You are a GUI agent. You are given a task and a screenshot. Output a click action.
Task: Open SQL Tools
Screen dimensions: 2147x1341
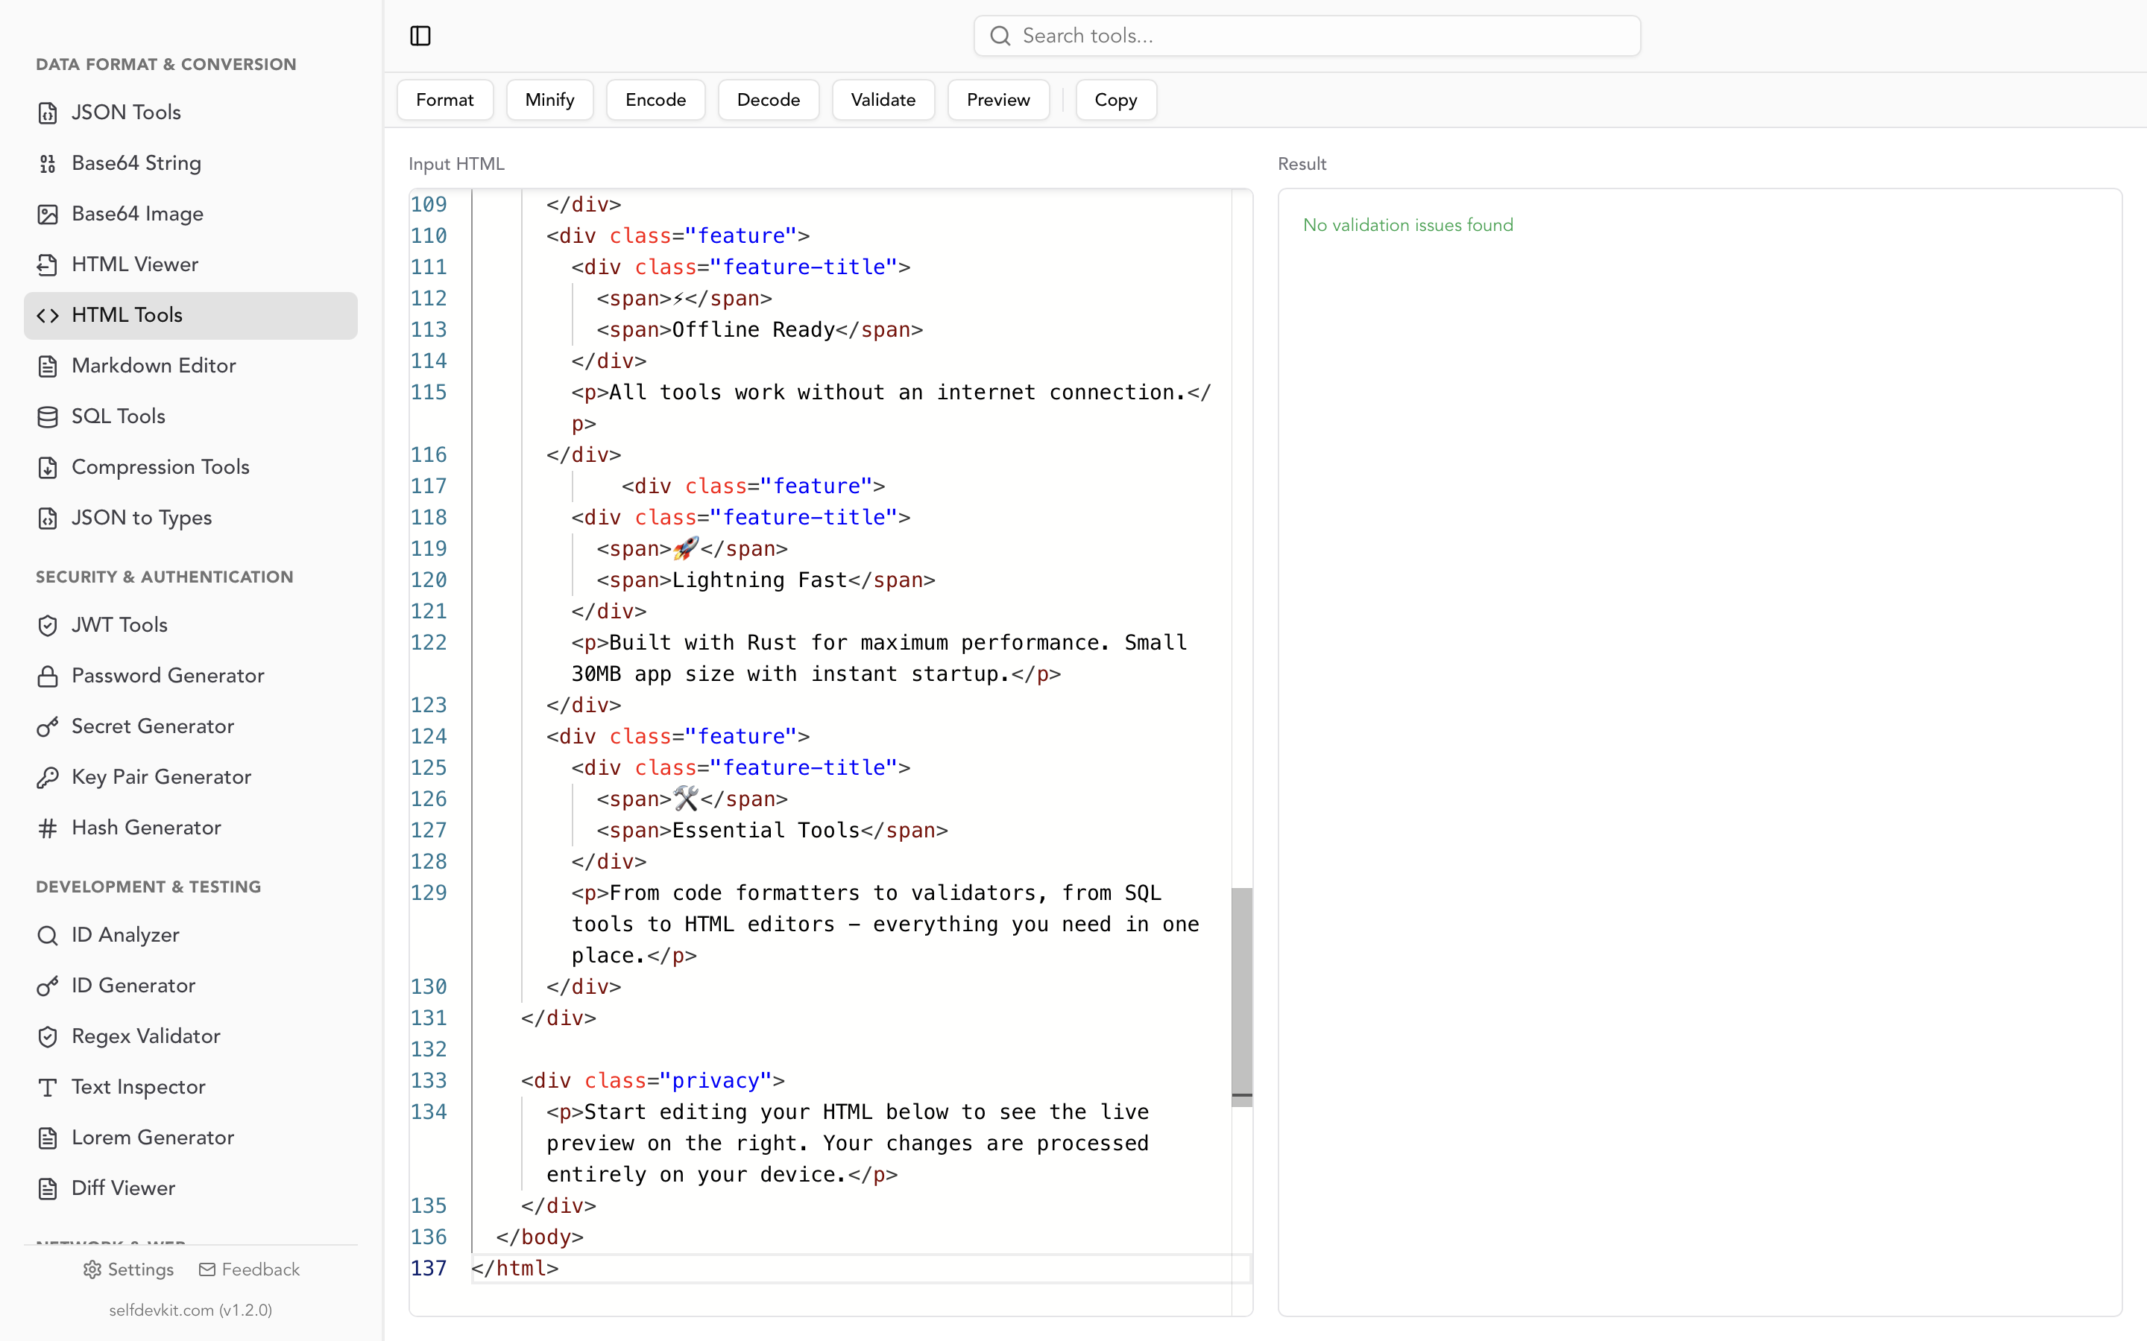click(118, 416)
